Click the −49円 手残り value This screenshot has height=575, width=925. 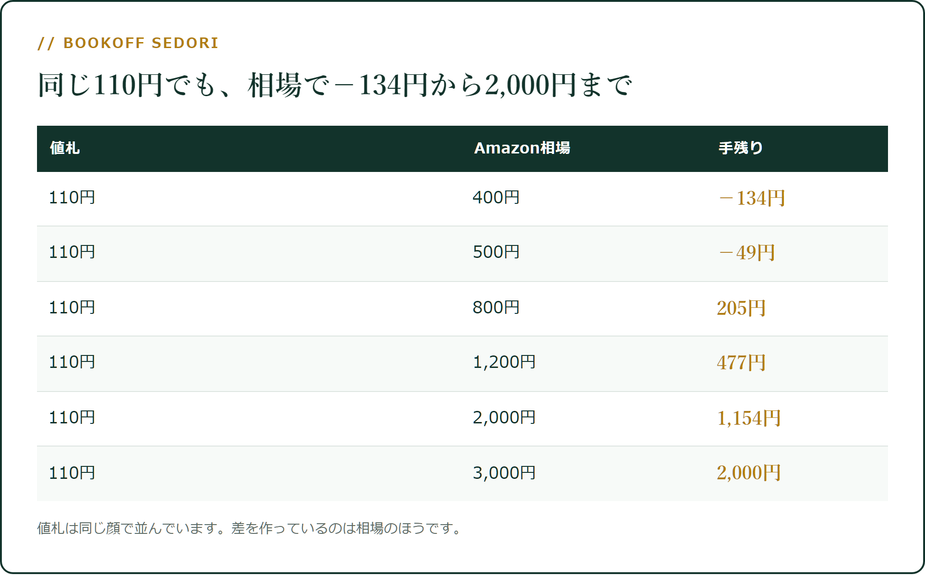tap(747, 252)
